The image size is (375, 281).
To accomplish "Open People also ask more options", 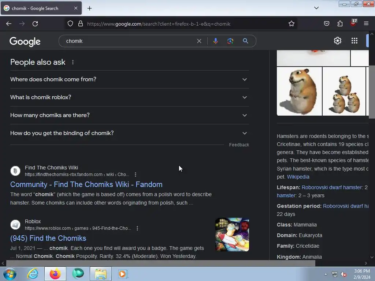I will (73, 62).
